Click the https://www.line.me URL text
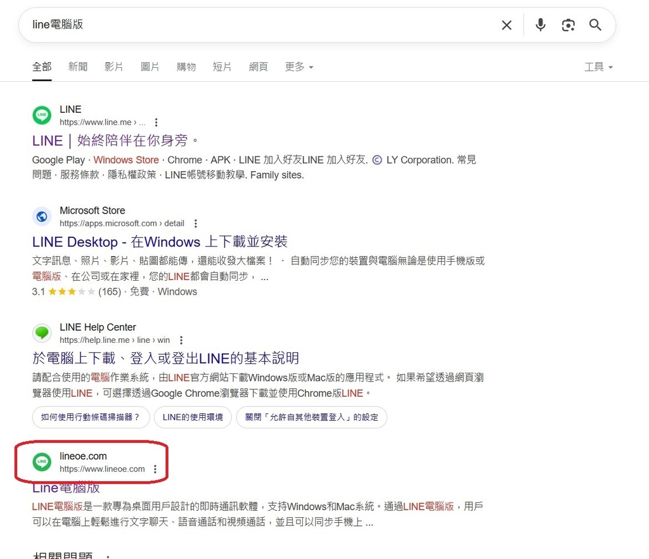649x559 pixels. (96, 122)
